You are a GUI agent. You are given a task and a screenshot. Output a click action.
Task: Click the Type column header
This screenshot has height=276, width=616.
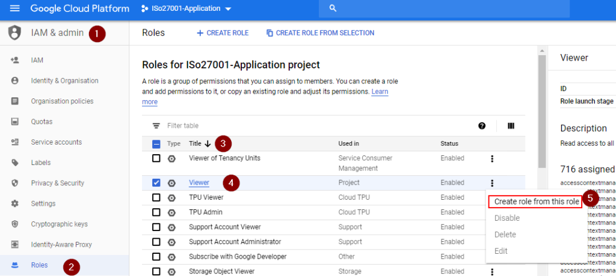tap(174, 144)
